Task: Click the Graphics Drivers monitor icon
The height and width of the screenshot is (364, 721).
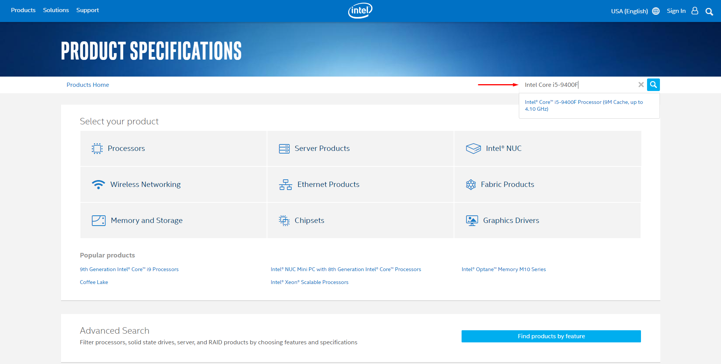Action: pos(472,221)
